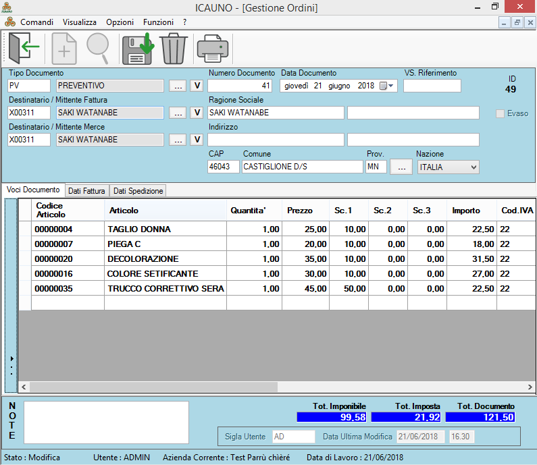Select the TAGLIO DONNA row in grid
Image resolution: width=537 pixels, height=465 pixels.
pyautogui.click(x=138, y=229)
